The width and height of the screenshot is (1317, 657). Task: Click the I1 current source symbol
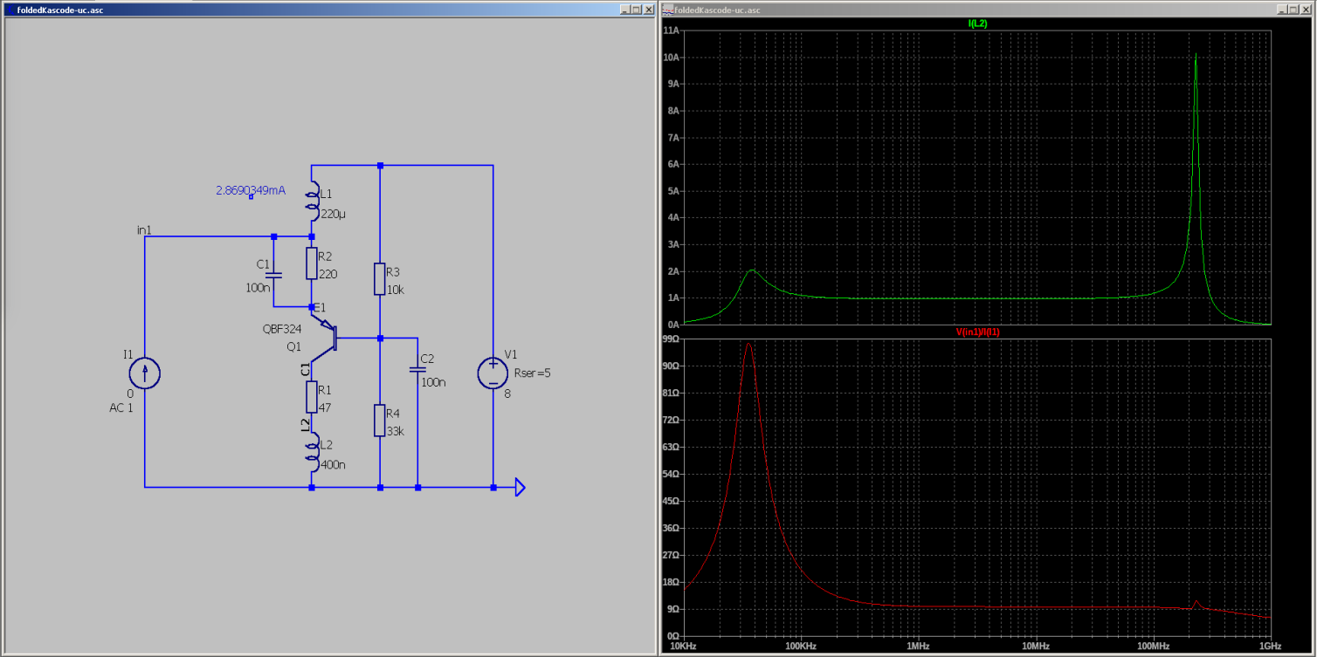pos(145,373)
